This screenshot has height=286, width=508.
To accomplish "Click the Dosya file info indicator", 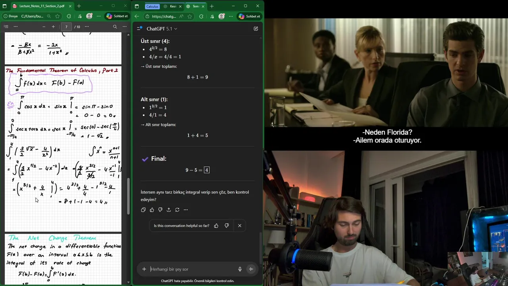I will (x=11, y=16).
